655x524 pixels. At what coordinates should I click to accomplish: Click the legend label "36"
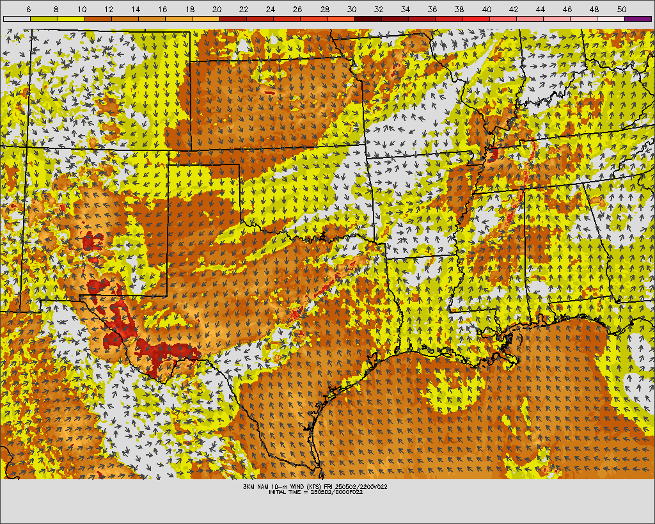(433, 9)
